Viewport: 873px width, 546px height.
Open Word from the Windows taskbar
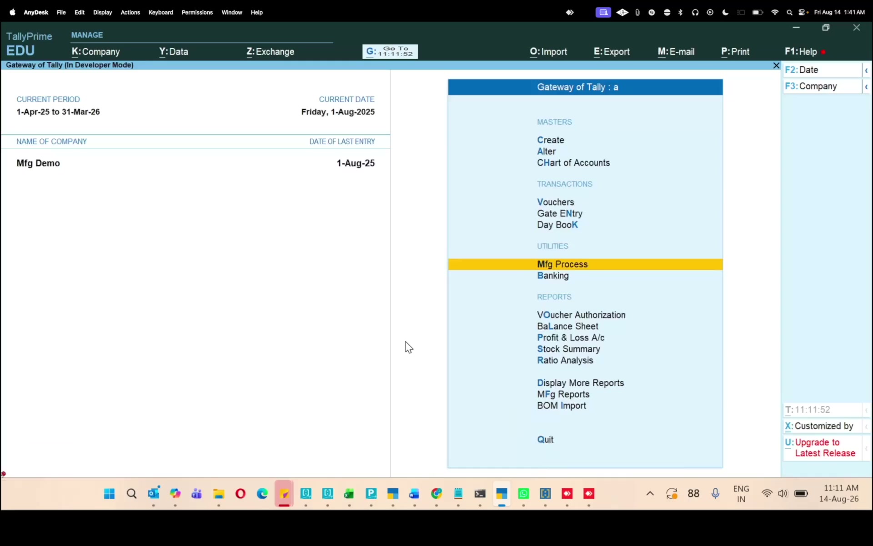click(414, 494)
